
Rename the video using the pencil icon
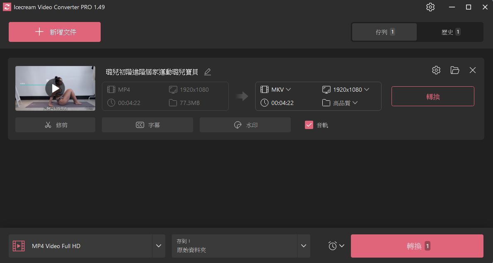207,72
